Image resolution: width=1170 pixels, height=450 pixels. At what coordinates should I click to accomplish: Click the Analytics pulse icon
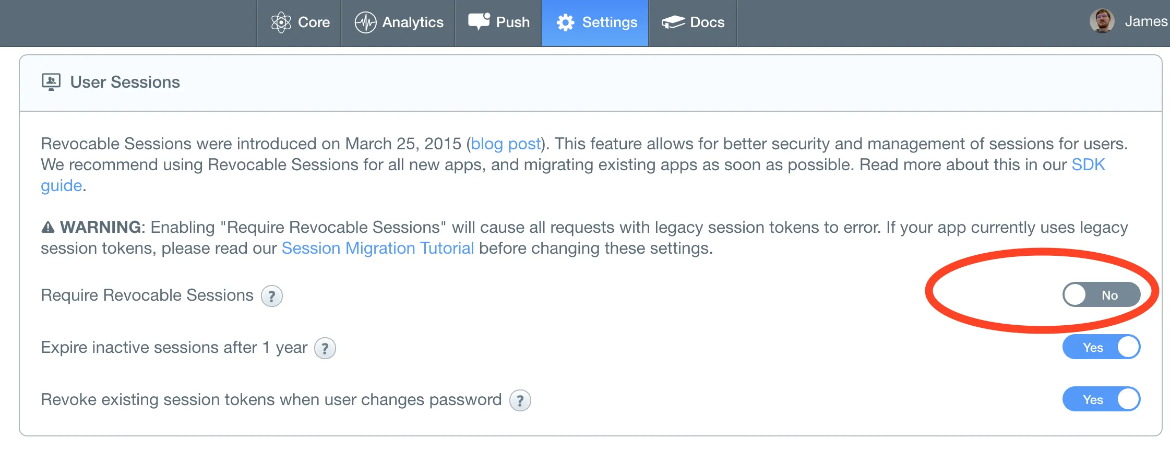click(365, 22)
